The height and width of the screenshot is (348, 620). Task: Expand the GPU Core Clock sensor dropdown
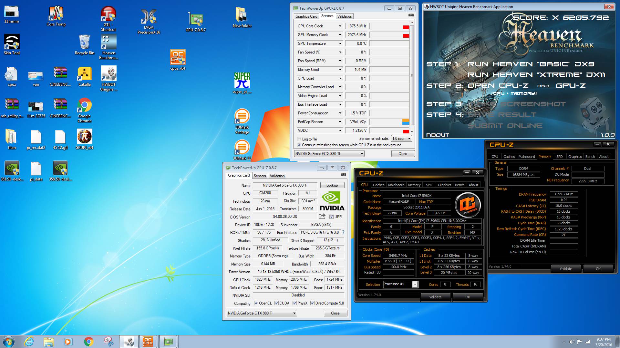[340, 26]
